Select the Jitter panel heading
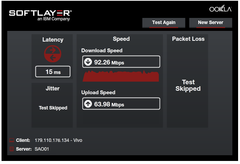This screenshot has height=164, width=240. point(53,88)
